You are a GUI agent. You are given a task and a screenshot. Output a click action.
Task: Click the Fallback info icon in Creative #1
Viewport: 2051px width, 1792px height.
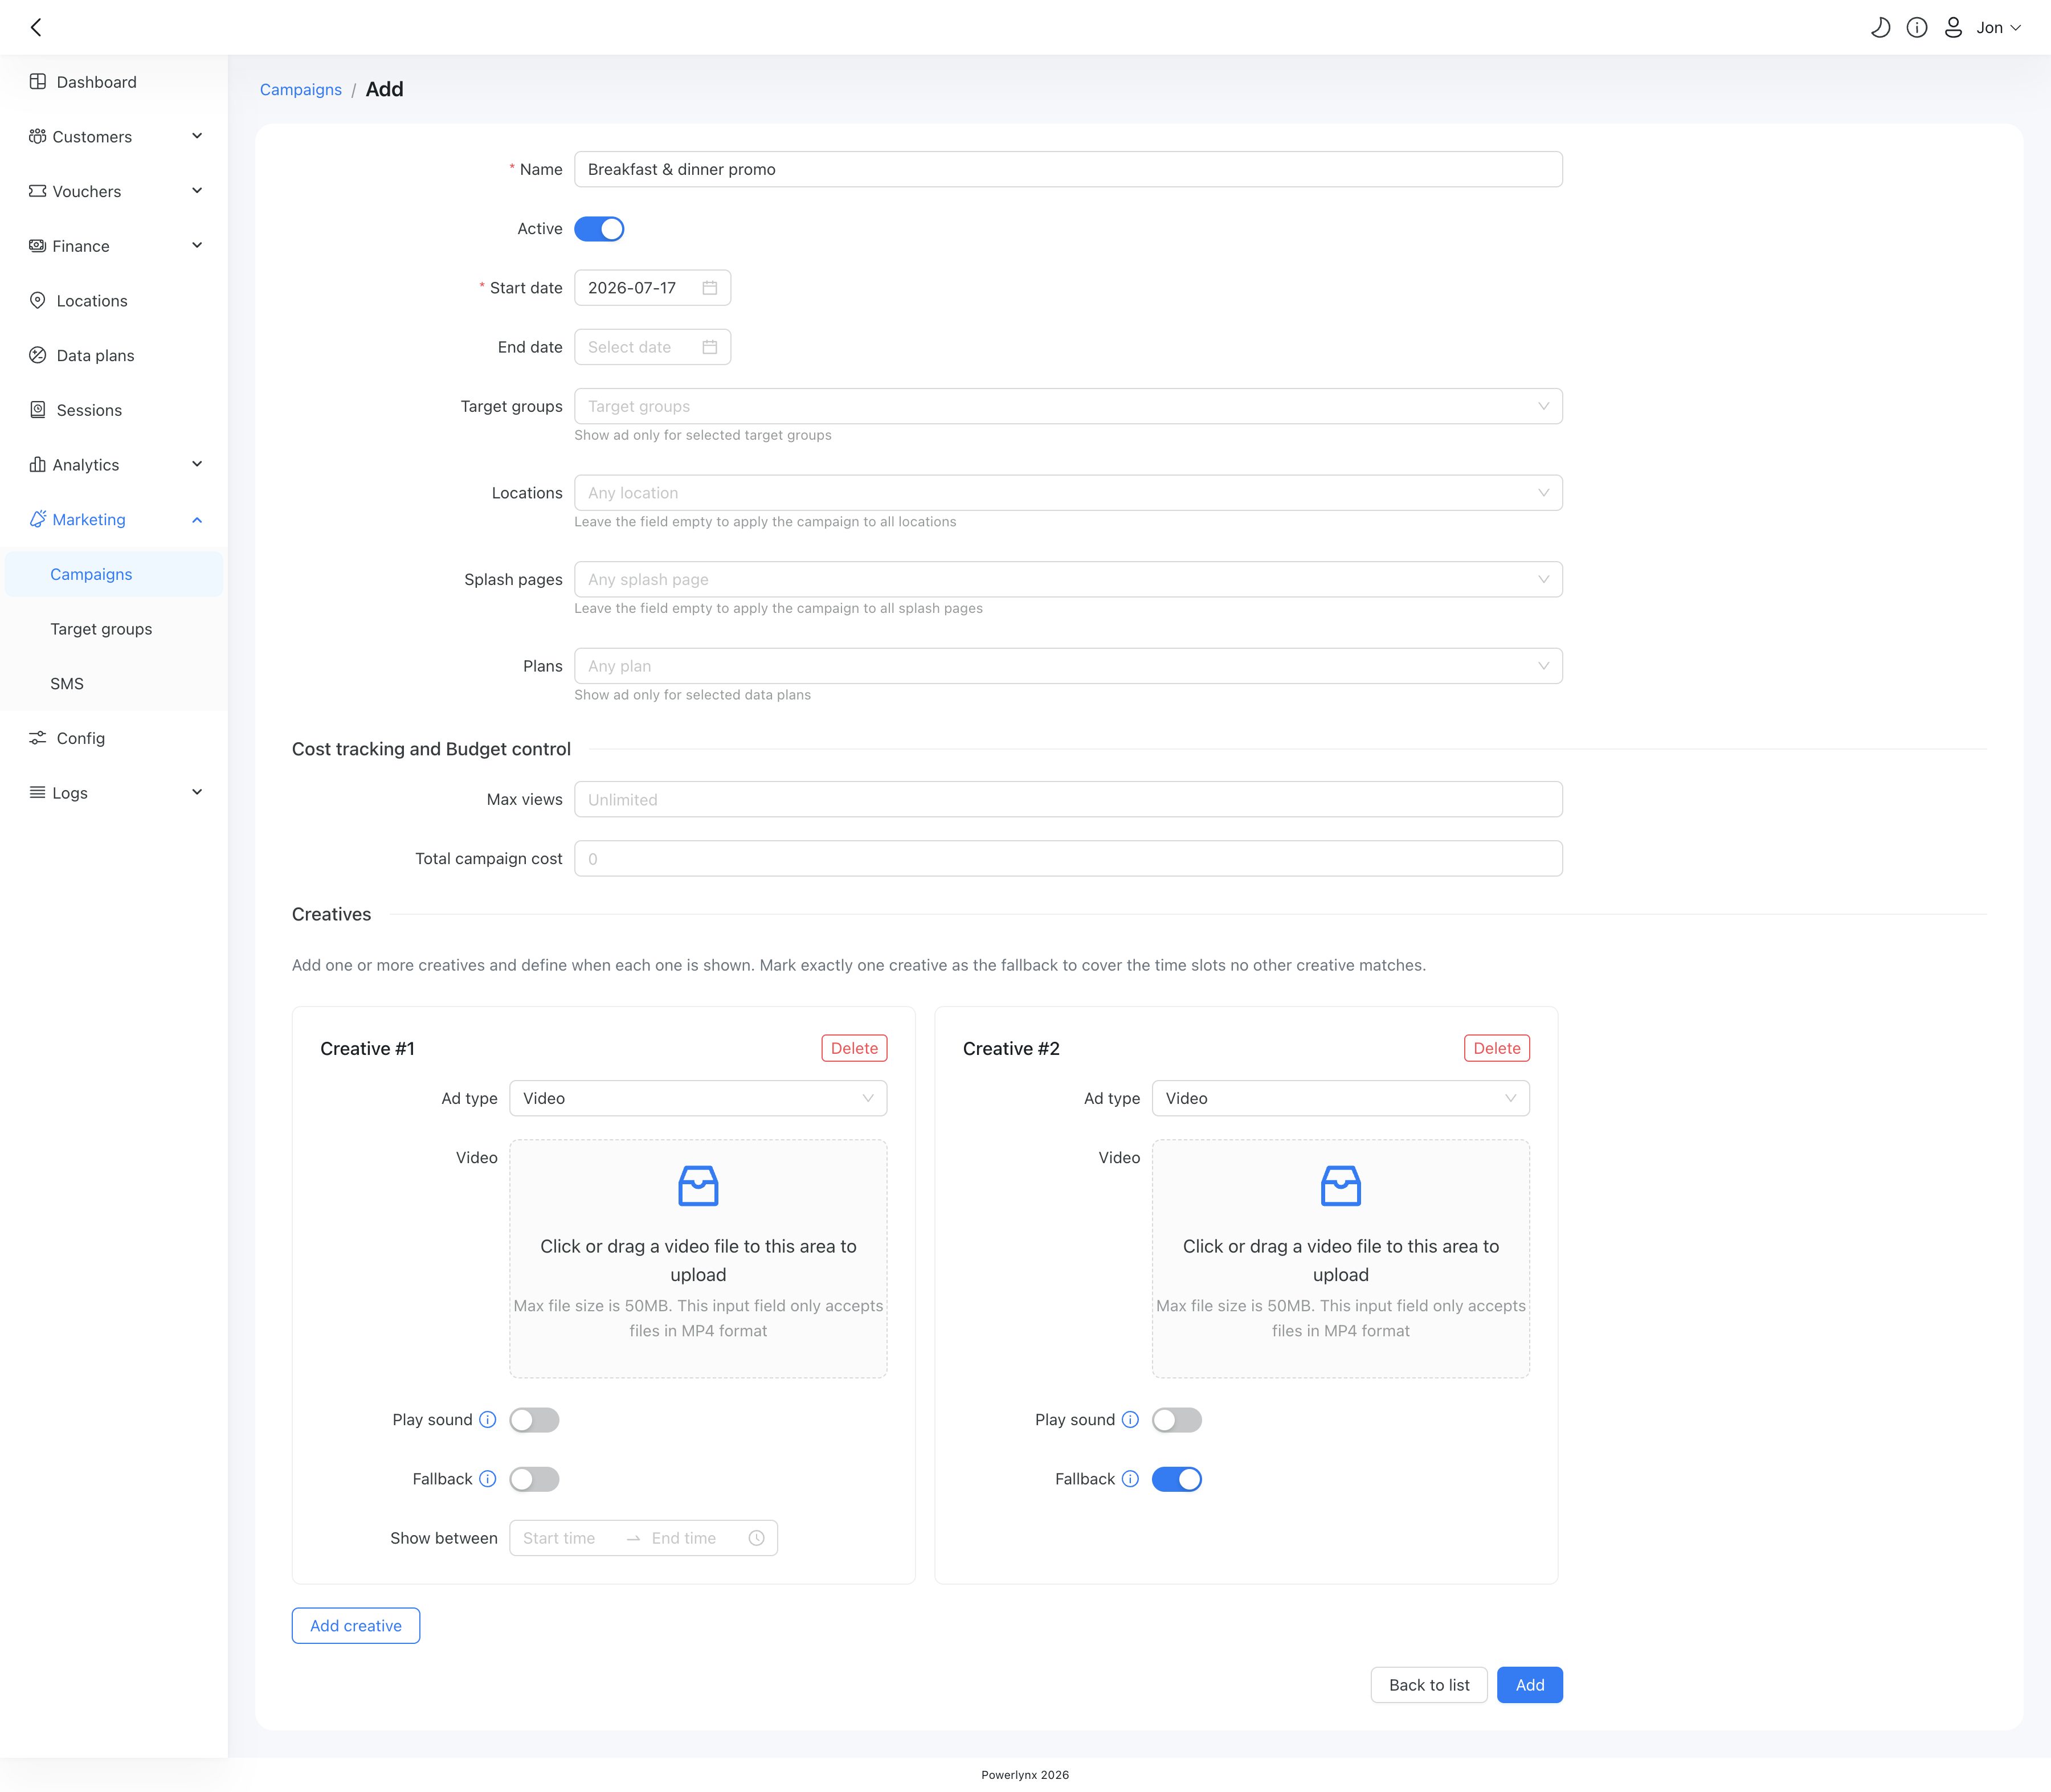coord(488,1479)
